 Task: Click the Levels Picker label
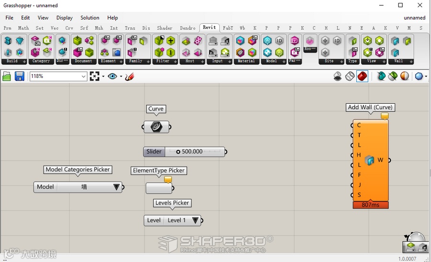[172, 203]
